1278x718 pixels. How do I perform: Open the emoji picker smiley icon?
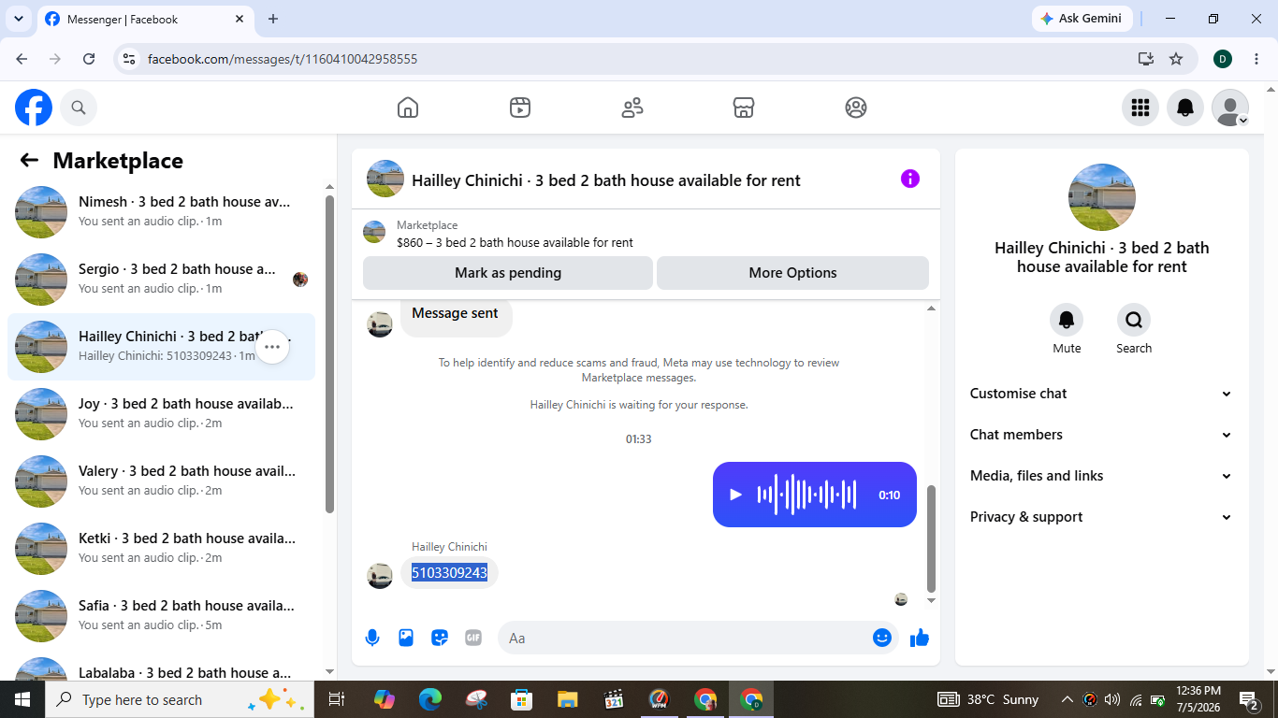[x=882, y=638]
